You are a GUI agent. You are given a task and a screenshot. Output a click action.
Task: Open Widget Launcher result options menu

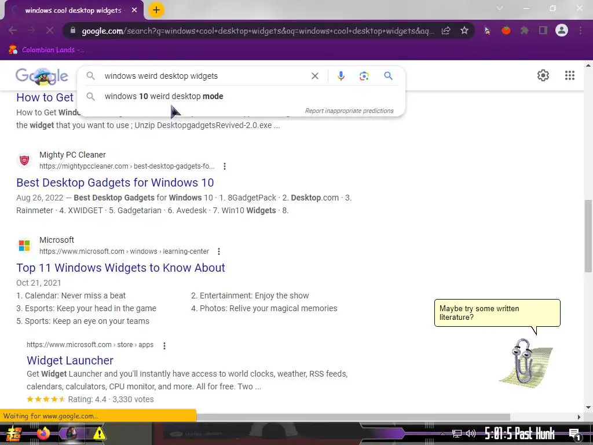click(x=164, y=345)
